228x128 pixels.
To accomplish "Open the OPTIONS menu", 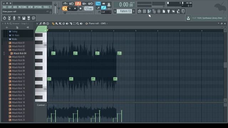I will [x=38, y=7].
